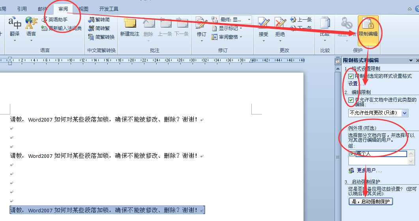Click 更新输入法词典 in Language group
The image size is (419, 221).
pyautogui.click(x=62, y=28)
